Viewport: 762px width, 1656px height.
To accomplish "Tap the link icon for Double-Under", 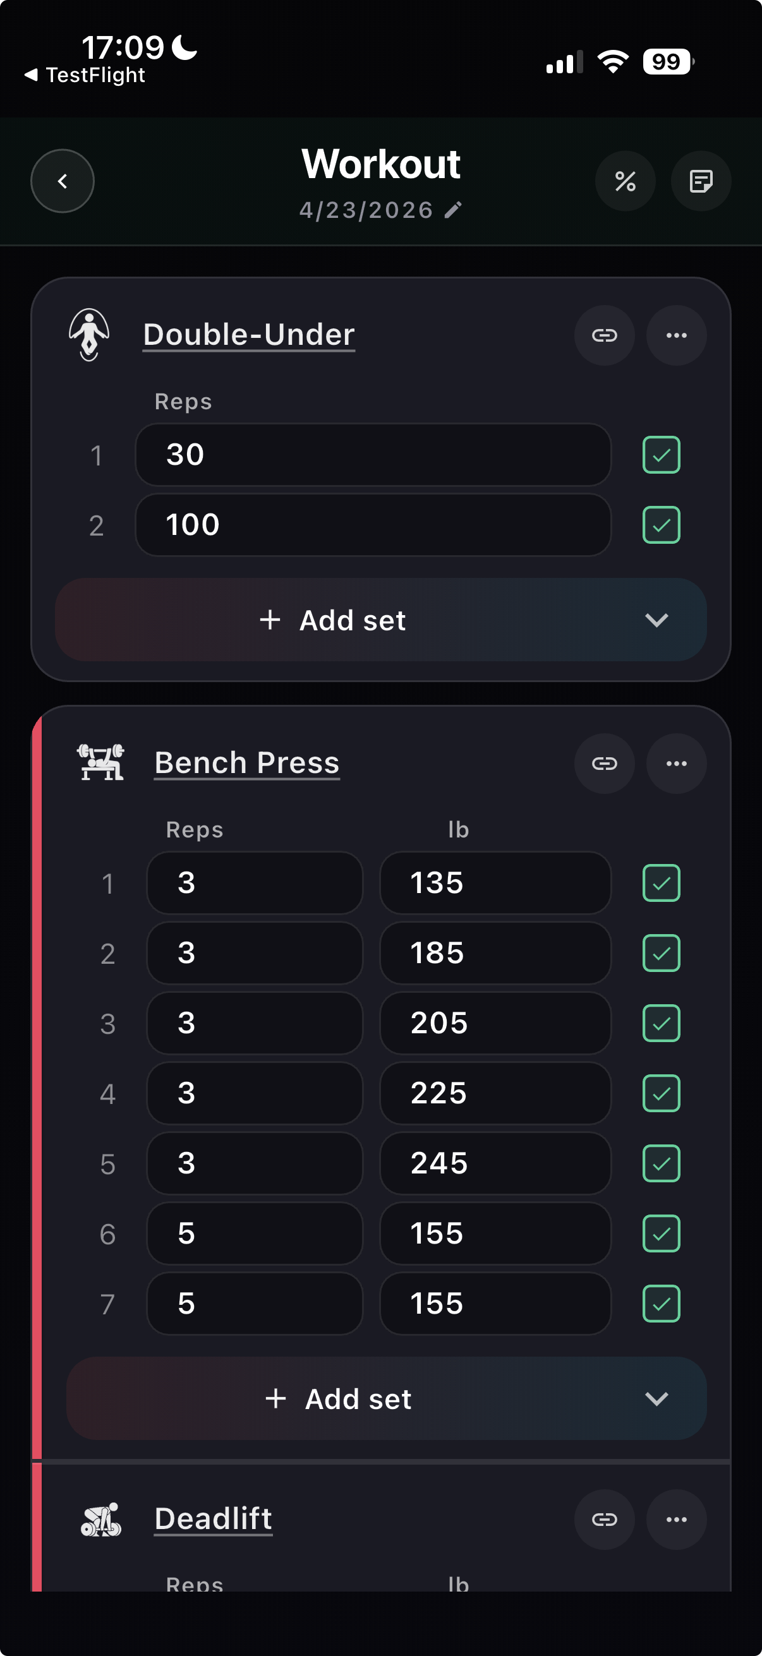I will 604,335.
